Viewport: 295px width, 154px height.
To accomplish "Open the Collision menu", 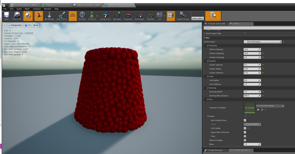I will point(37,9).
